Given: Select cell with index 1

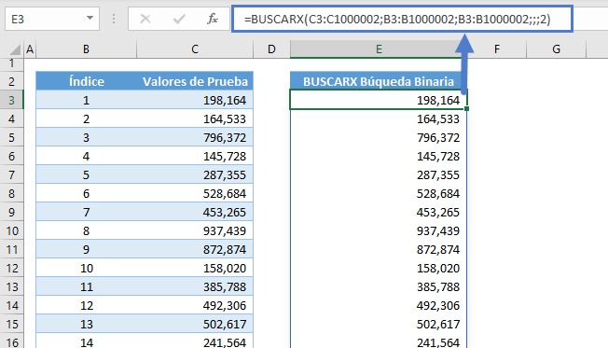Looking at the screenshot, I should 86,100.
